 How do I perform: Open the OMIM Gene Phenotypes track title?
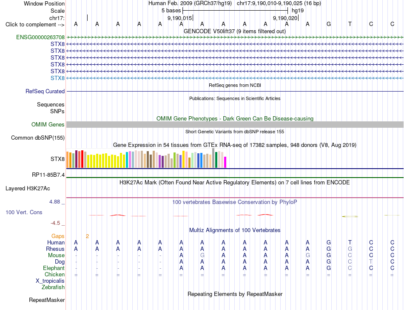(x=235, y=119)
